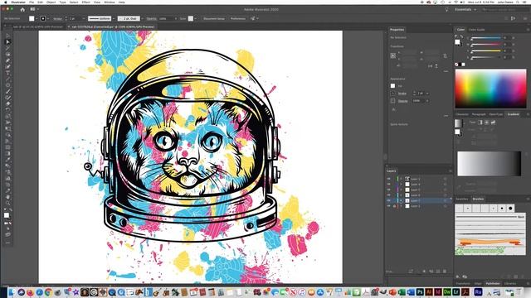
Task: Click the Document Setup button
Action: coord(214,18)
